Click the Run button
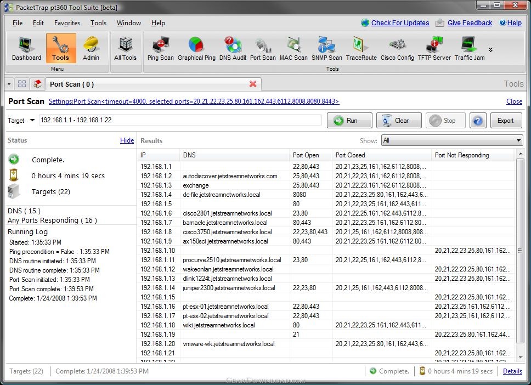531x385 pixels. pos(349,121)
